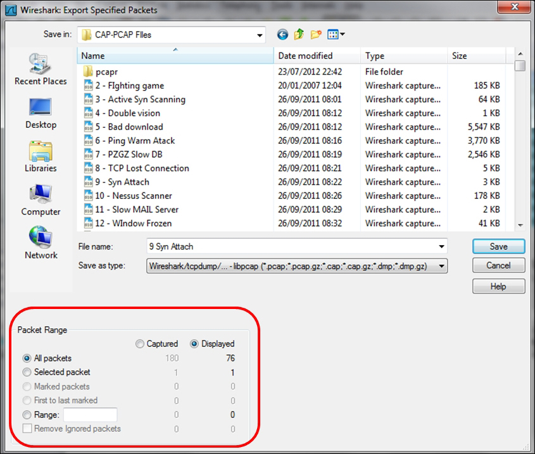535x454 pixels.
Task: Close the Export Specified Packets dialog
Action: coord(515,6)
